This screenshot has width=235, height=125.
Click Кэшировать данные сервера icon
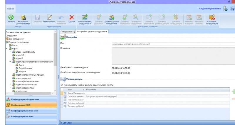tap(23, 18)
